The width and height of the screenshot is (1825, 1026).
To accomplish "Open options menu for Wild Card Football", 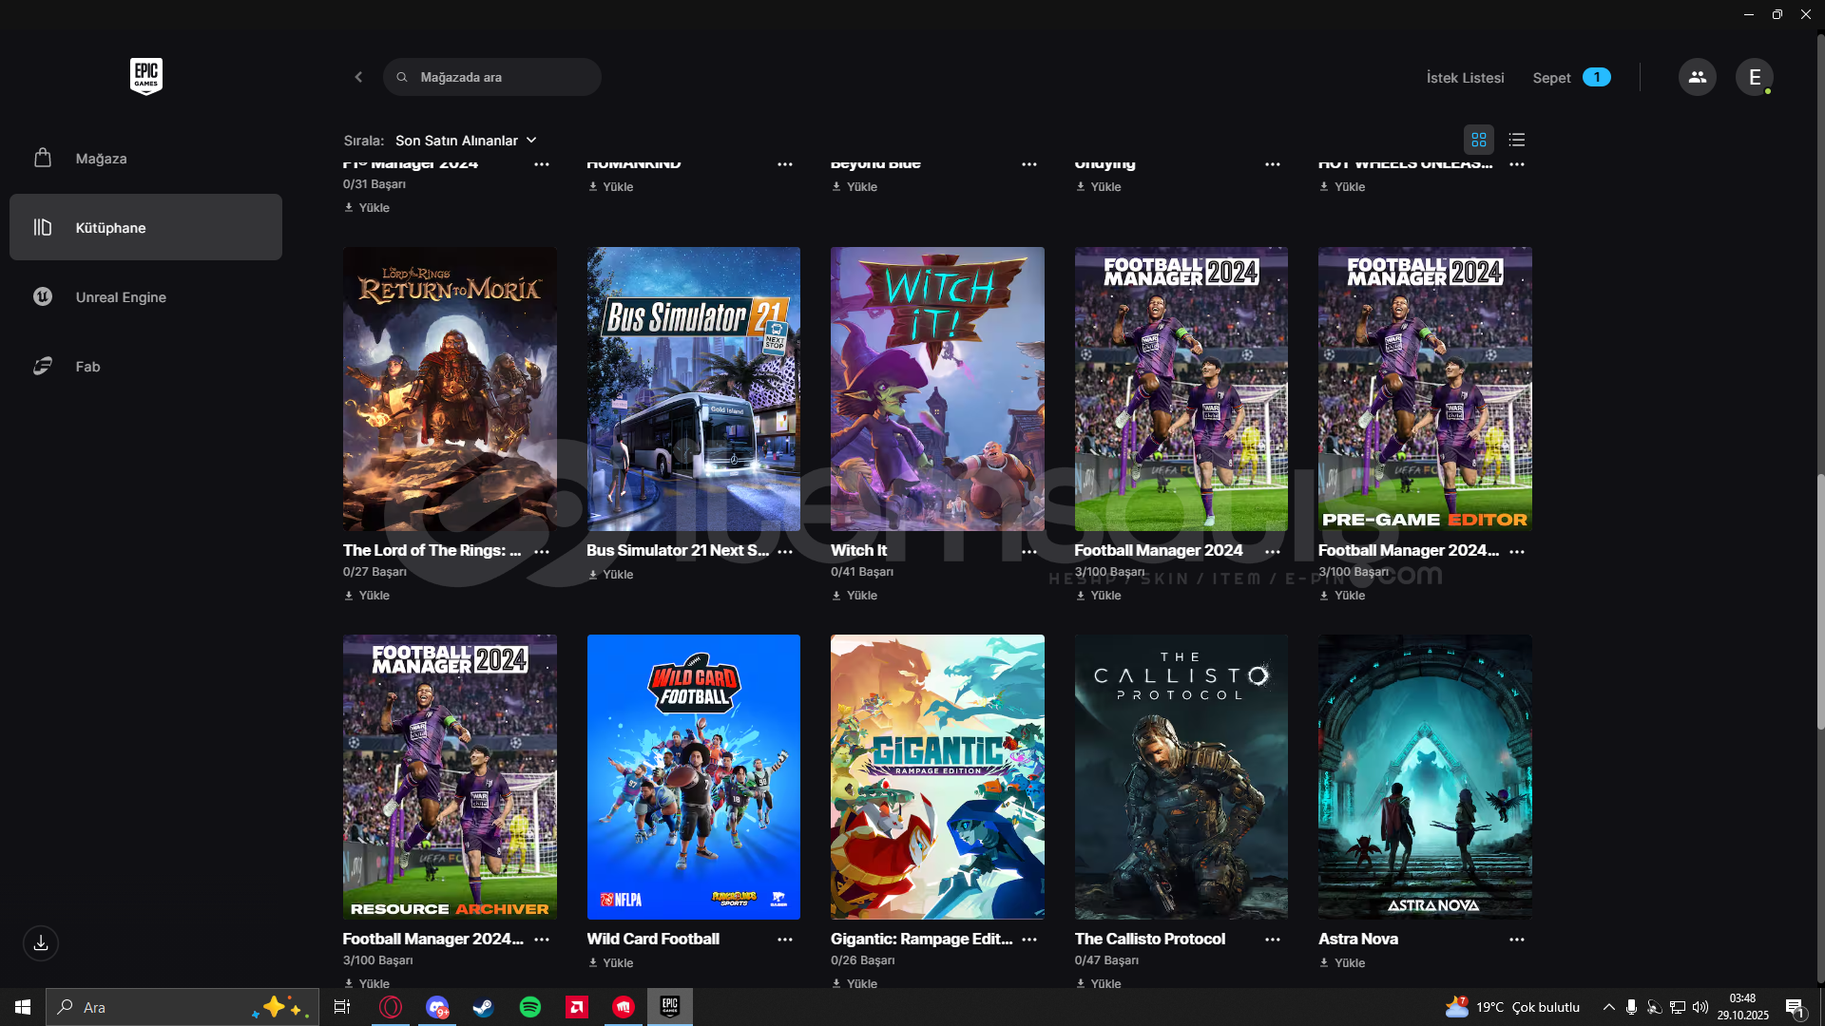I will [x=784, y=939].
